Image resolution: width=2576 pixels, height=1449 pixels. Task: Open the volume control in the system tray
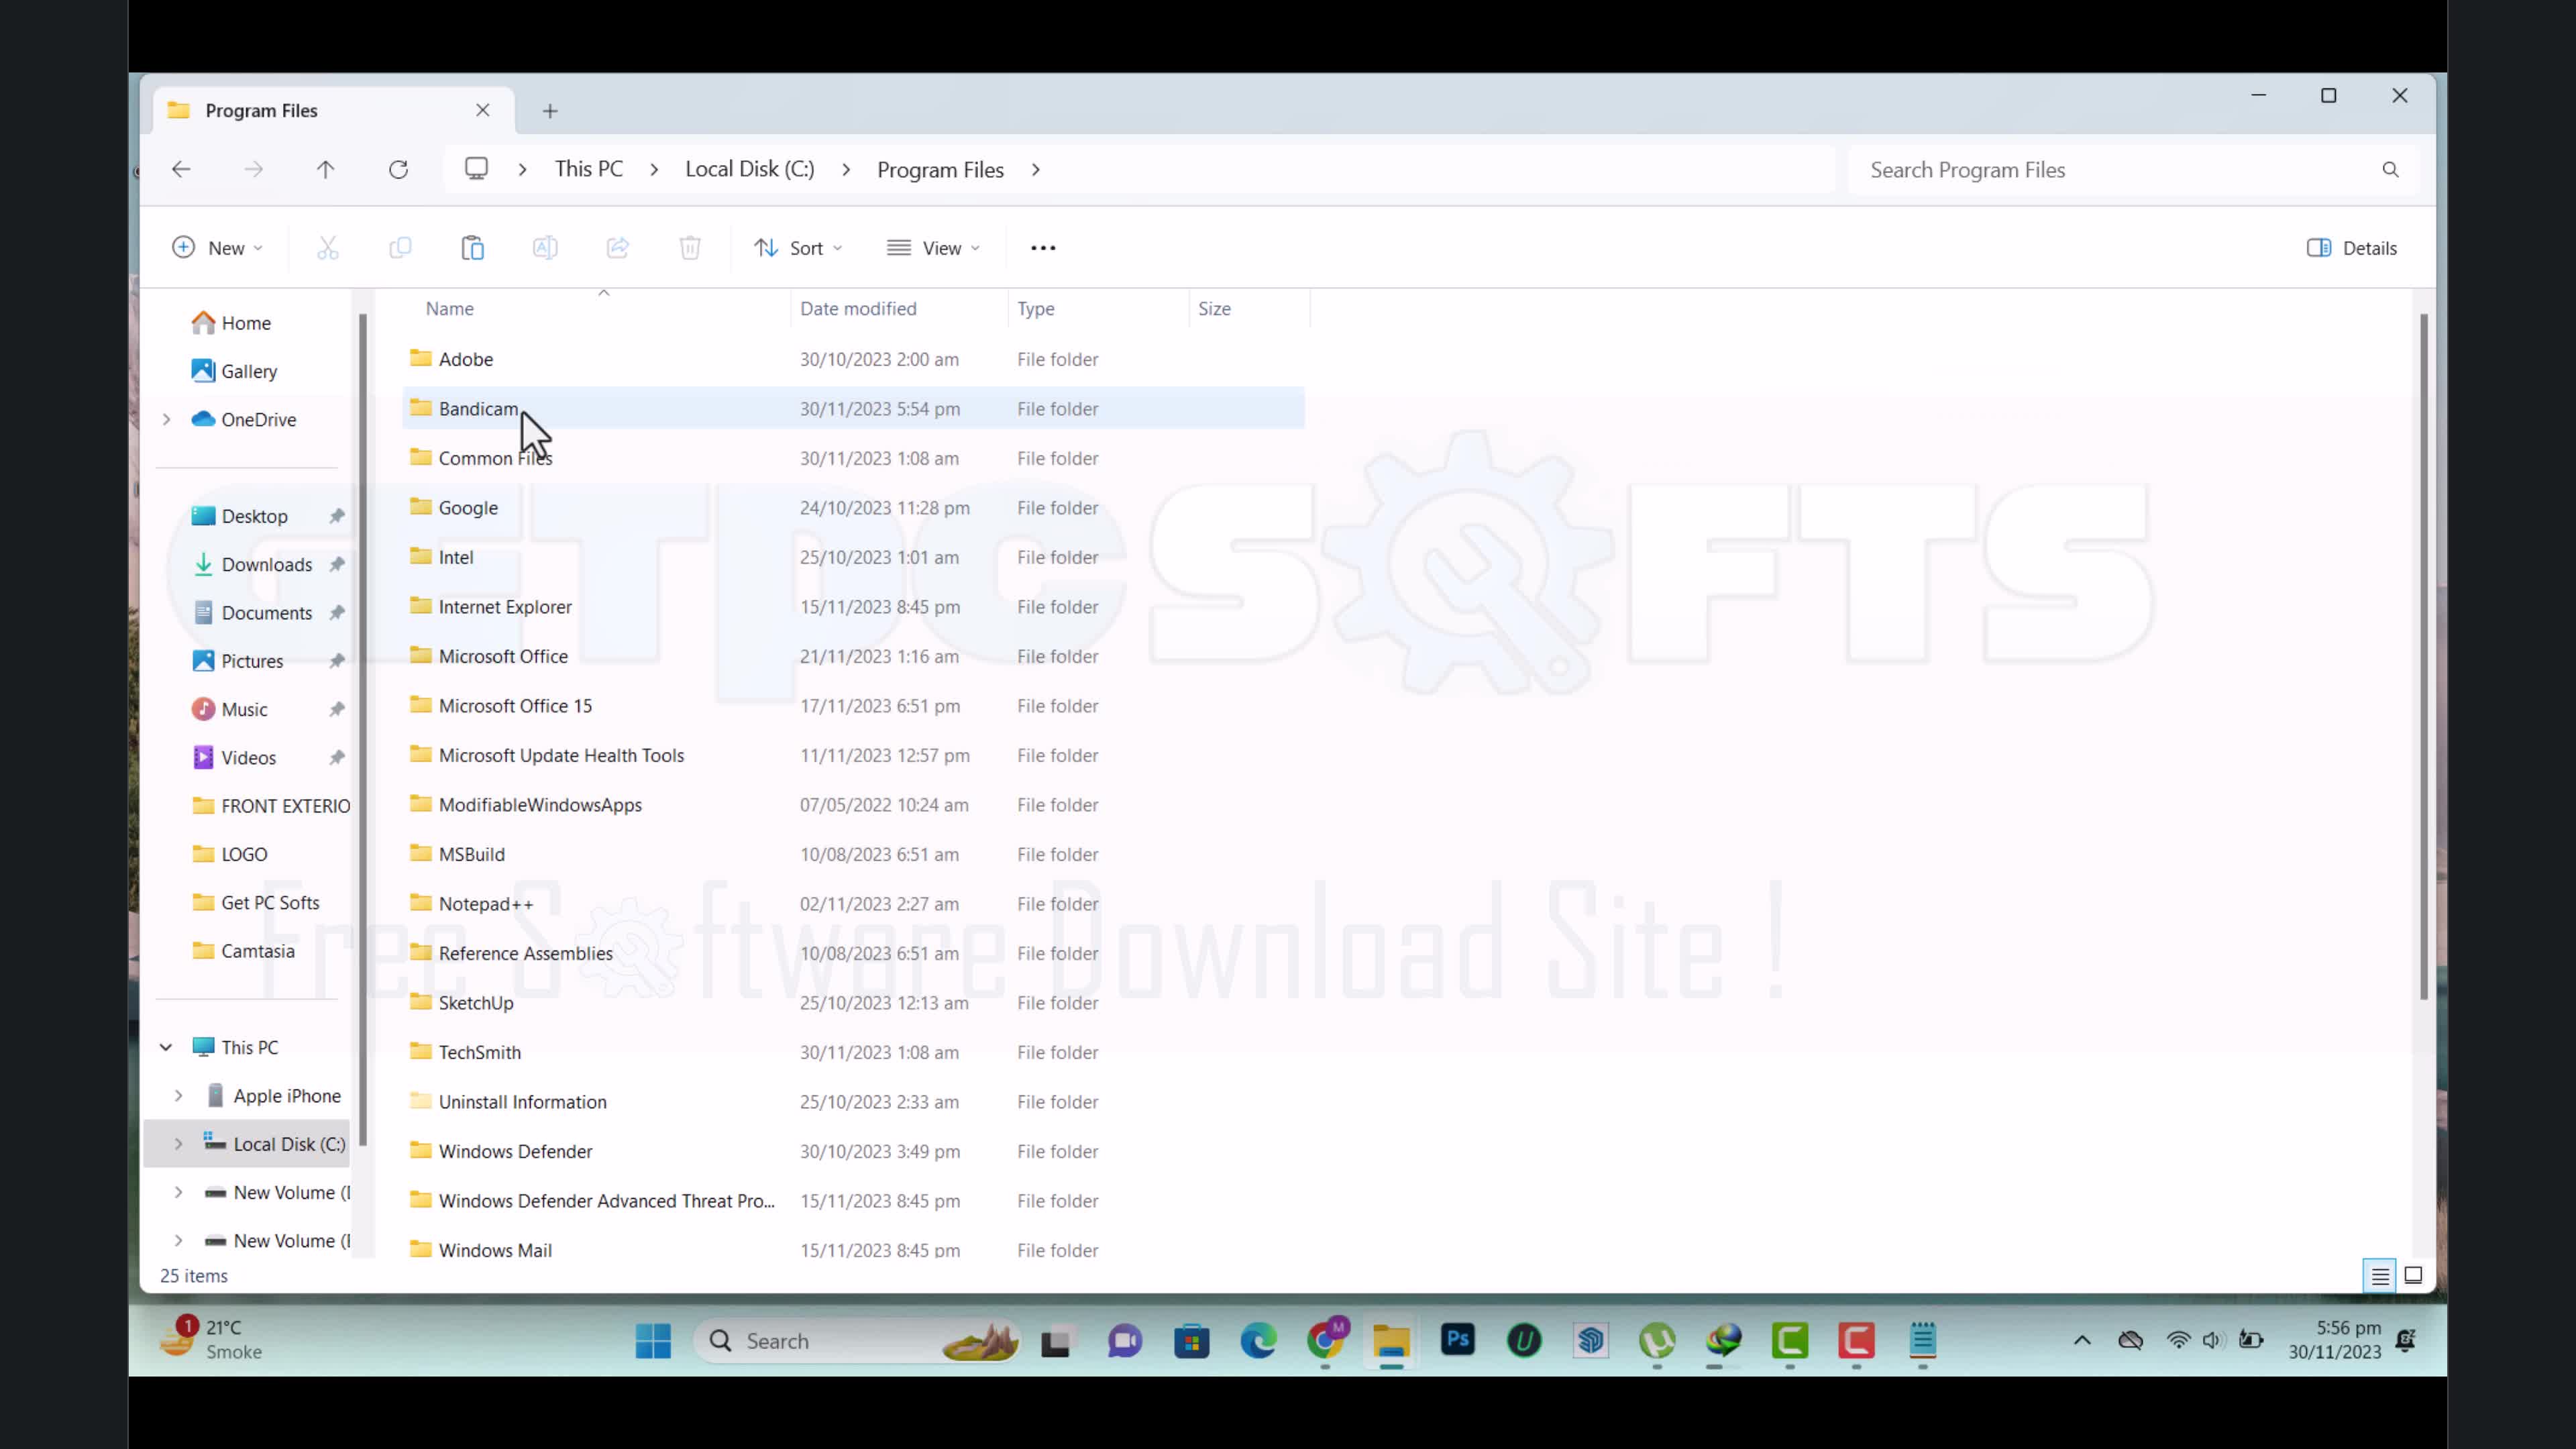2212,1340
